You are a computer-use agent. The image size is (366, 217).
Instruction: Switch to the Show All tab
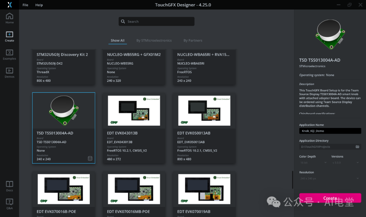[x=117, y=40]
